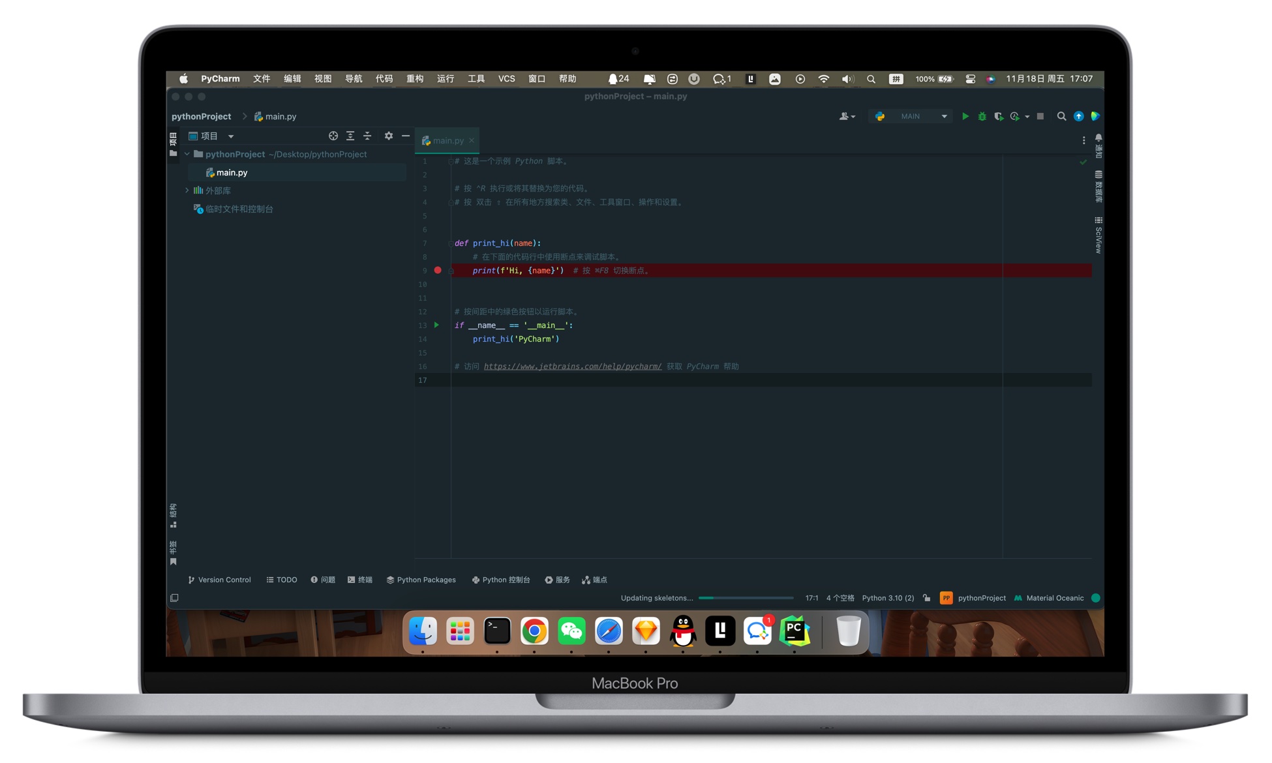Select main.py in the project tree
Image resolution: width=1272 pixels, height=763 pixels.
click(x=232, y=172)
